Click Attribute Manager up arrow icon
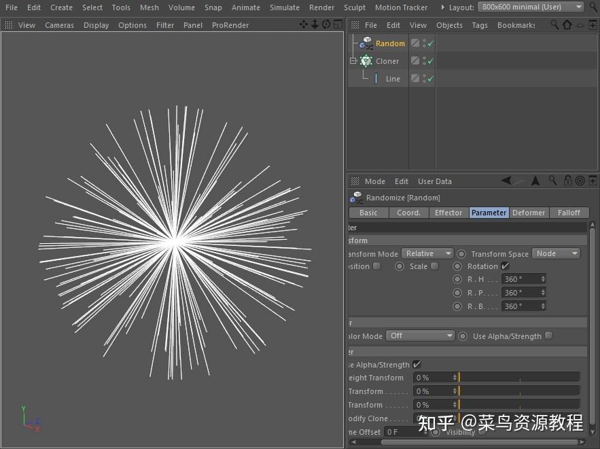The height and width of the screenshot is (449, 600). click(x=535, y=181)
